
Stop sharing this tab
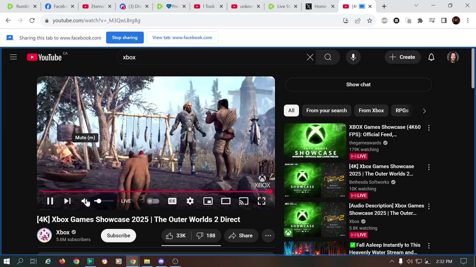(125, 37)
